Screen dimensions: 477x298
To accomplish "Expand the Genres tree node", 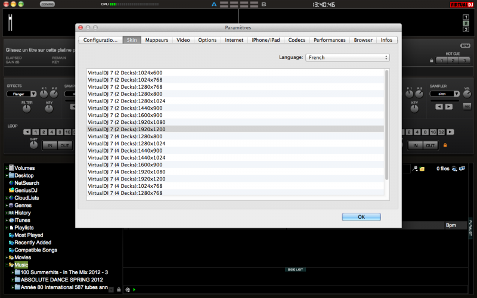I will (x=7, y=205).
